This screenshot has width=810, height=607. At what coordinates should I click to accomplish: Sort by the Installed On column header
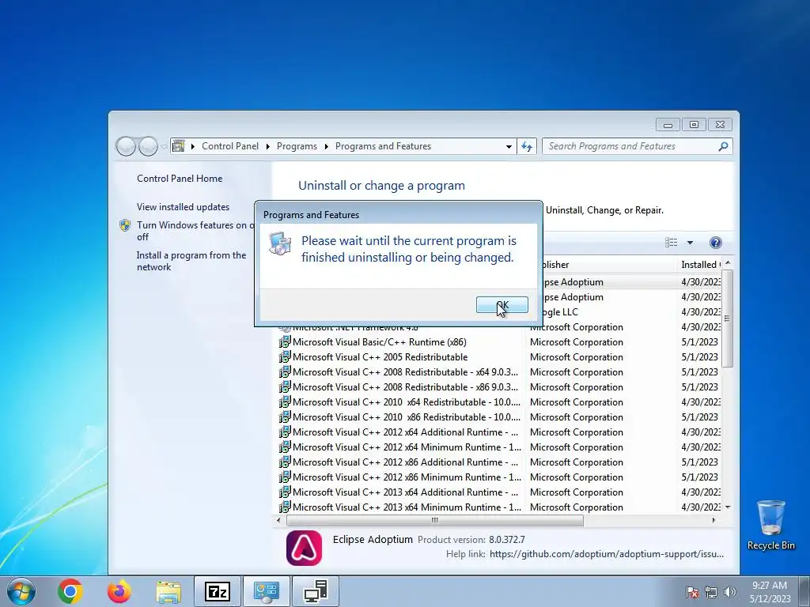click(698, 265)
